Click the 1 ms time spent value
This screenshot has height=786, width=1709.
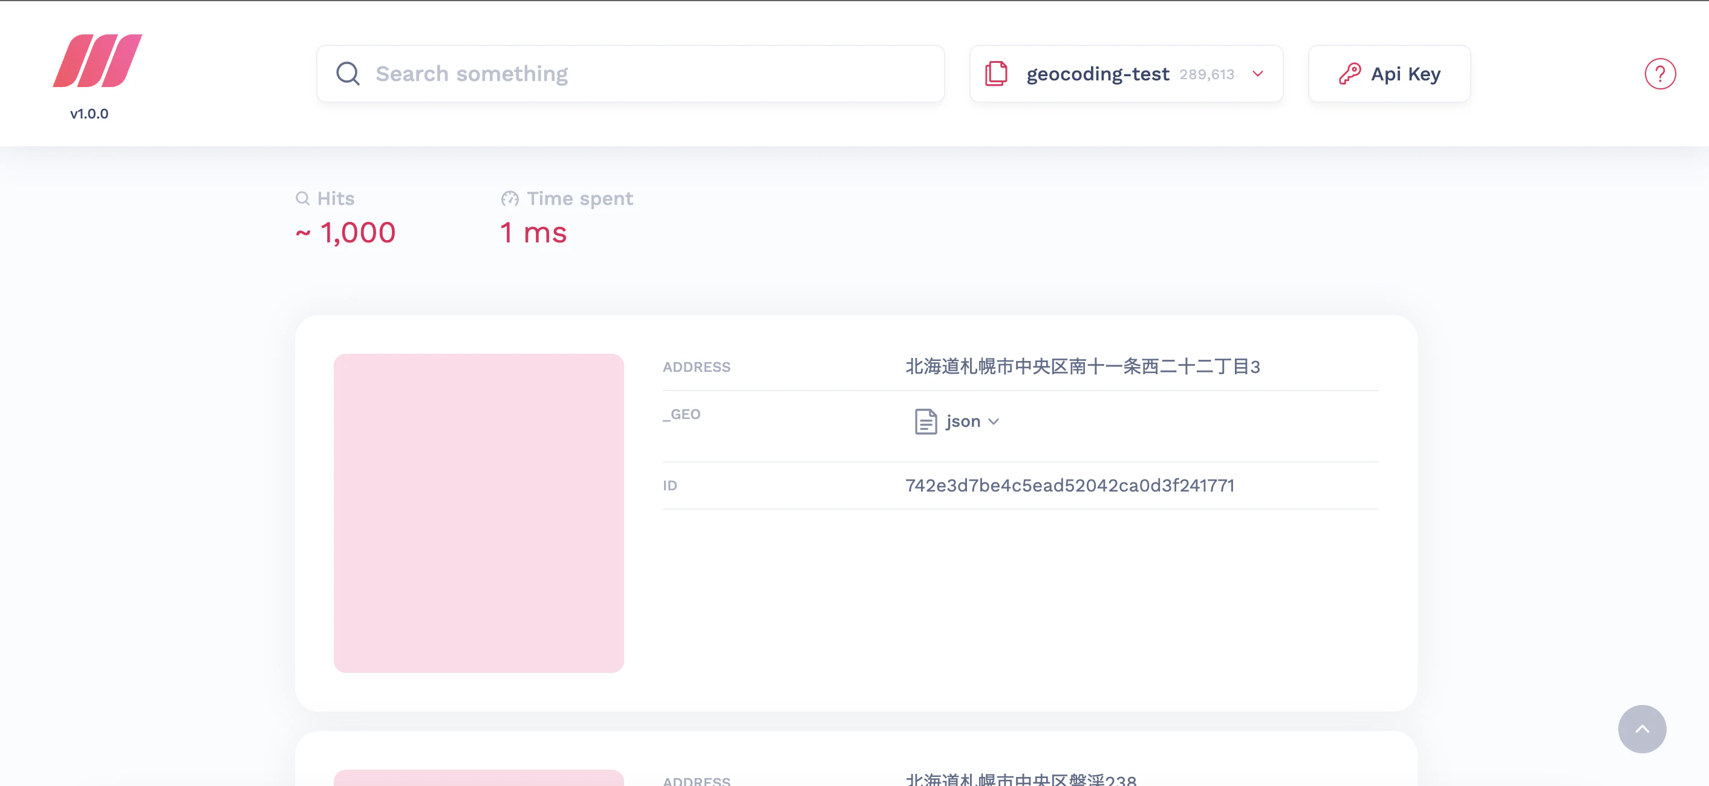[x=533, y=233]
